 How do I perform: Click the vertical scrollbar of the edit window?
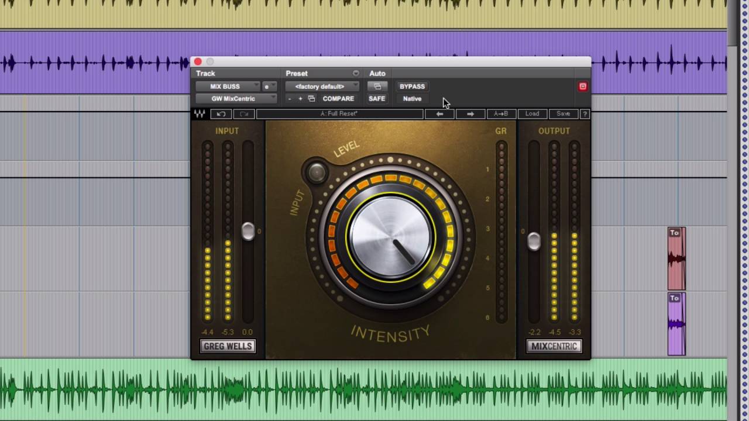(x=731, y=210)
